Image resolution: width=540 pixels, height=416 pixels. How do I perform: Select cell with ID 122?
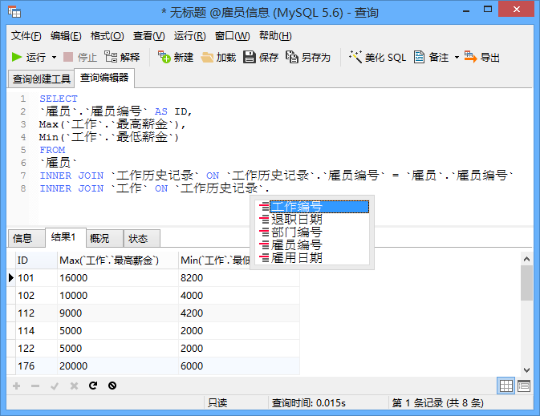tap(36, 348)
